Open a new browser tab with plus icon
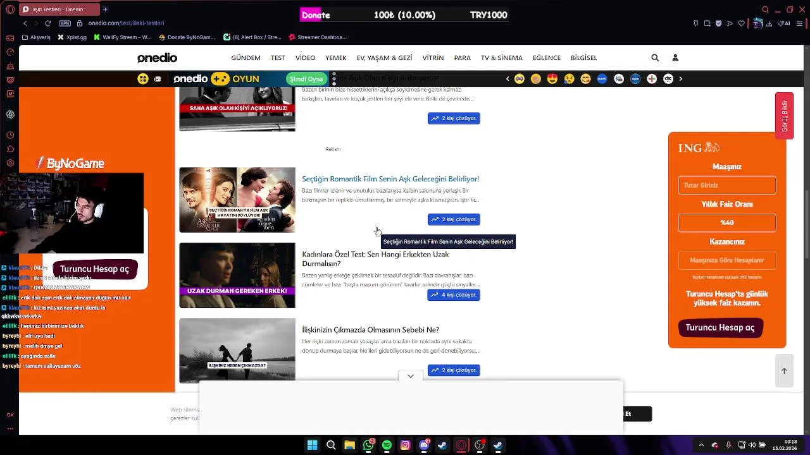 coord(105,9)
